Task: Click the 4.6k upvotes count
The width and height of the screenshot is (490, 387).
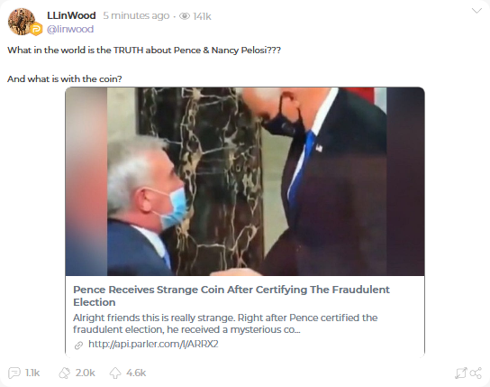Action: (x=136, y=373)
